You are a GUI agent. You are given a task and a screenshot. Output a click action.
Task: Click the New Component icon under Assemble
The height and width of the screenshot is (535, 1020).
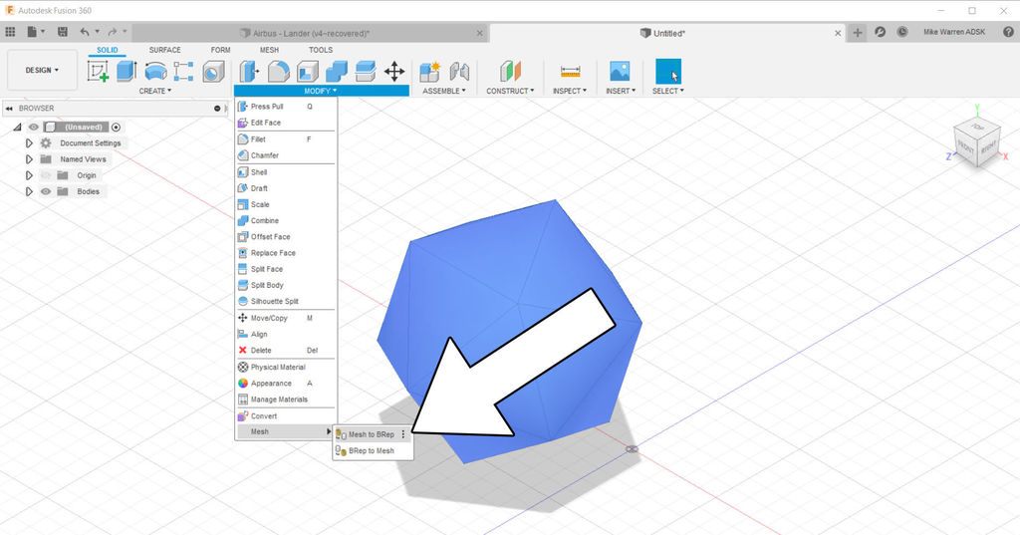click(430, 71)
